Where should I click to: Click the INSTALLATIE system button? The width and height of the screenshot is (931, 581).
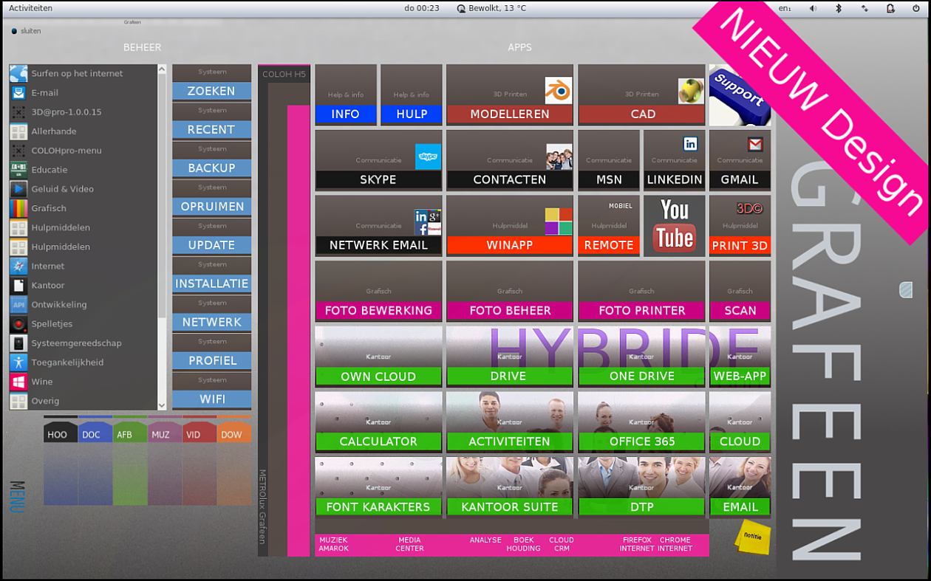pos(211,283)
